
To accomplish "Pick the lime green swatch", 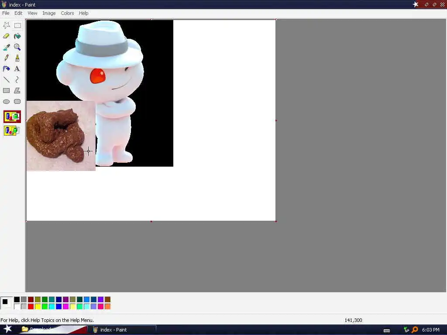I will click(45, 307).
